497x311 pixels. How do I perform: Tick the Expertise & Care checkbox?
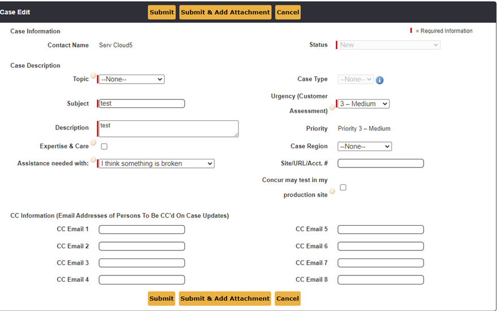(104, 146)
